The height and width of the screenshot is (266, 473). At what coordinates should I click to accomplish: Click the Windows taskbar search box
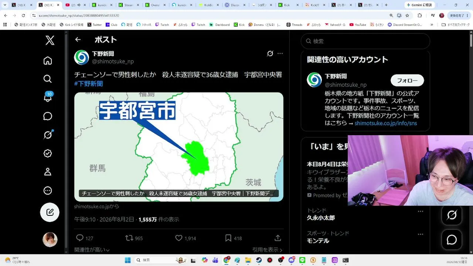click(160, 260)
